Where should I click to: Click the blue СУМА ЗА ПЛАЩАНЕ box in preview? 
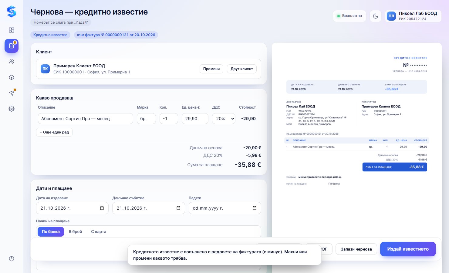click(395, 167)
